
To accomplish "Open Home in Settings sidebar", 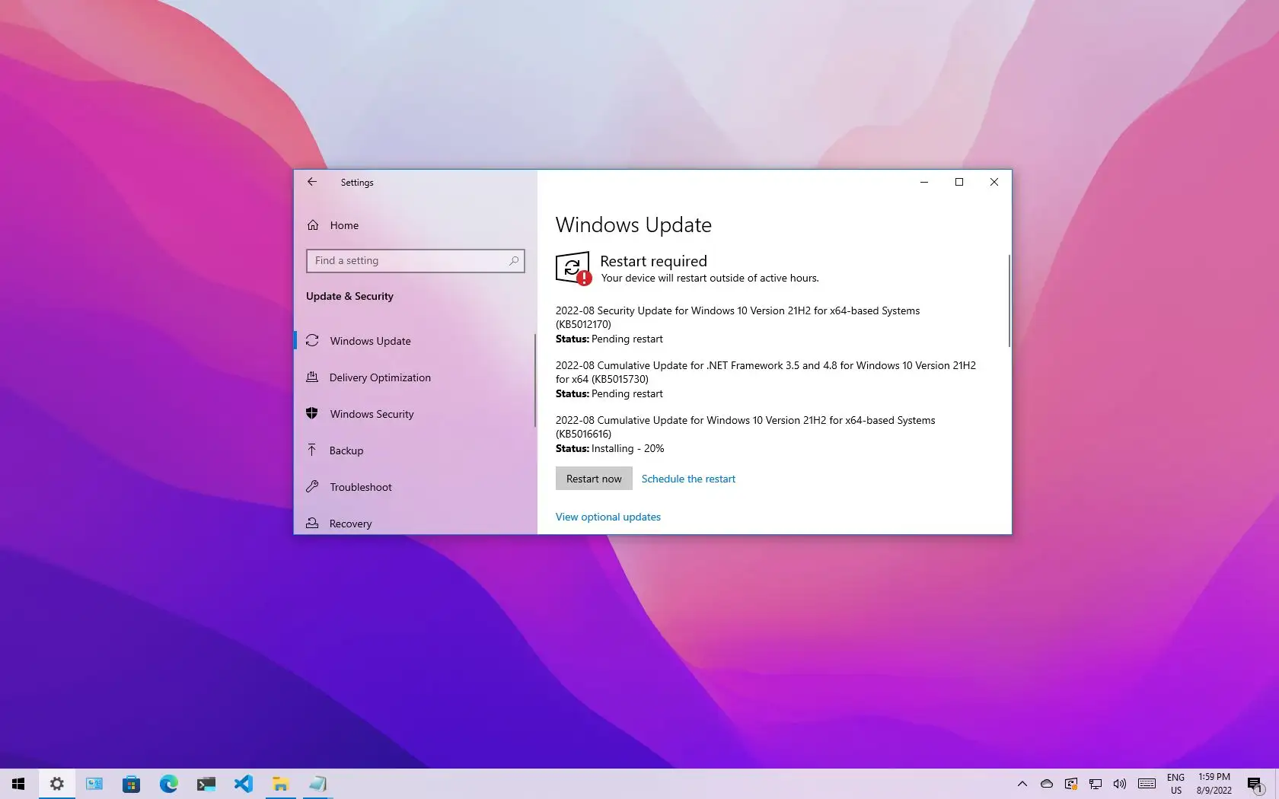I will tap(415, 225).
